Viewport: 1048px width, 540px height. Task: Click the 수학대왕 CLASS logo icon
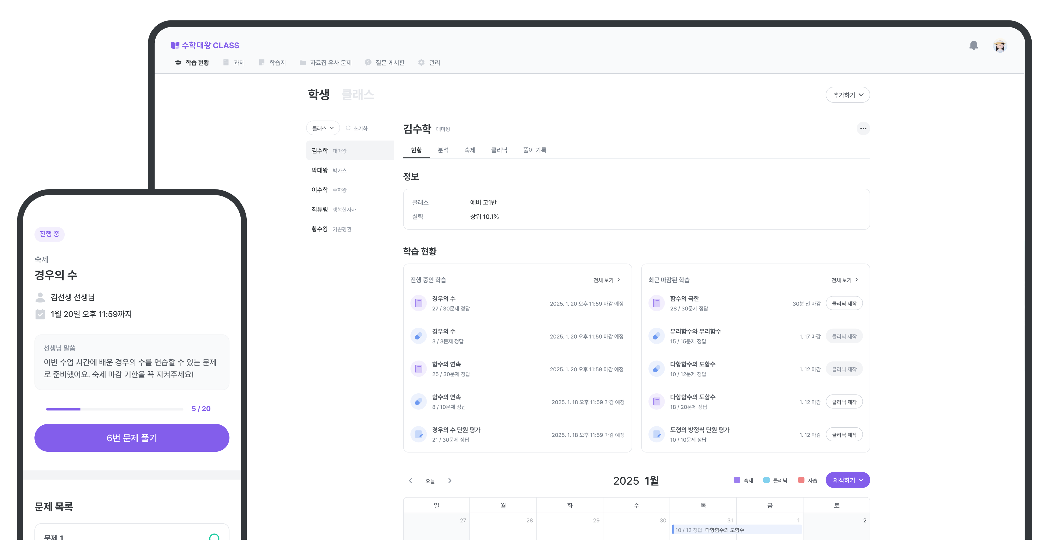pyautogui.click(x=175, y=45)
